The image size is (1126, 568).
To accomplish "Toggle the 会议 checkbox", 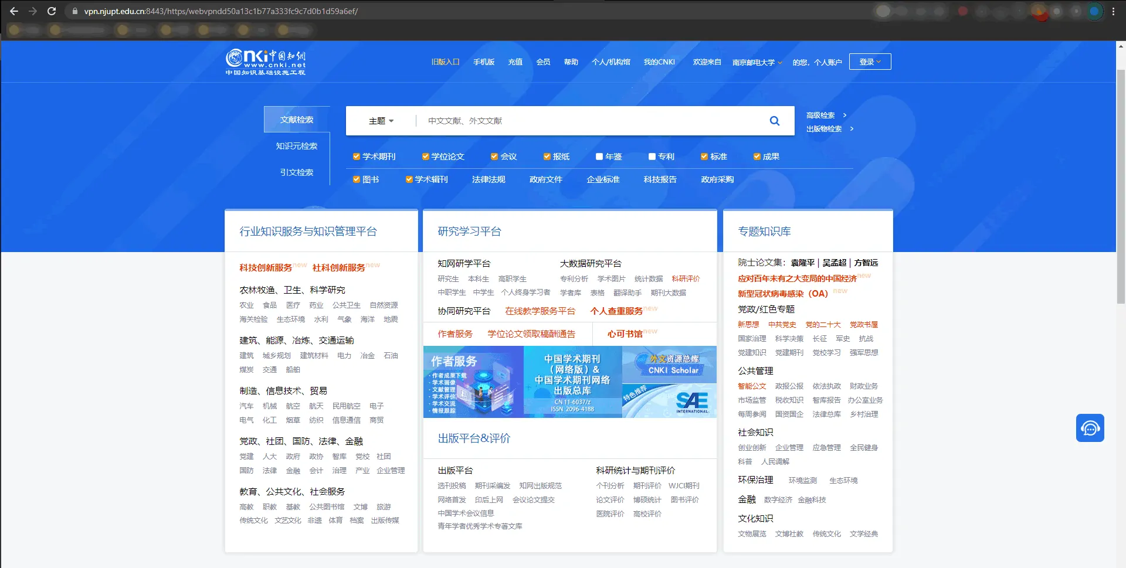I will (x=494, y=157).
